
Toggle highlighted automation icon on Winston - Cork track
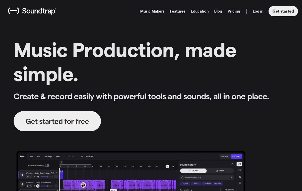[38, 186]
